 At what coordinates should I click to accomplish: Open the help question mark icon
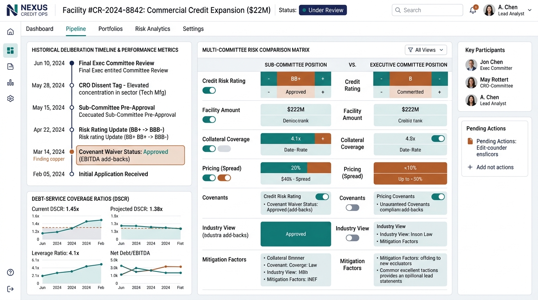(11, 272)
